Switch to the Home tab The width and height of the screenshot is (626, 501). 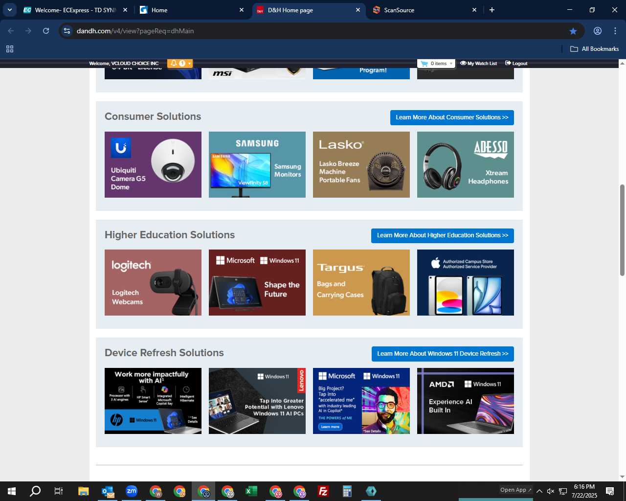pos(192,10)
